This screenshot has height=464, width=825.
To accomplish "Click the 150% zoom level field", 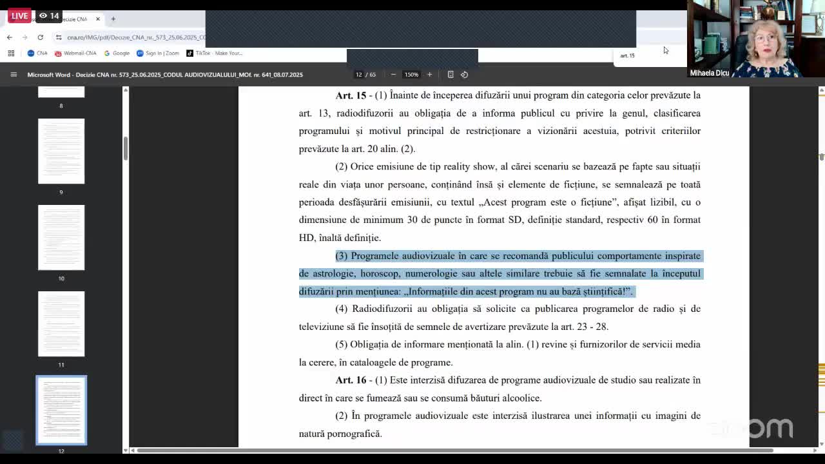I will [x=411, y=75].
